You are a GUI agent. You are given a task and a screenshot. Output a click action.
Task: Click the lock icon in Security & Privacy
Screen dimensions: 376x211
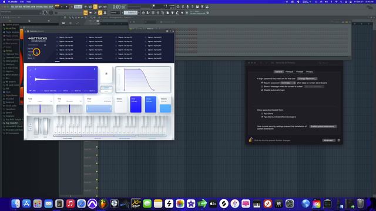click(250, 139)
